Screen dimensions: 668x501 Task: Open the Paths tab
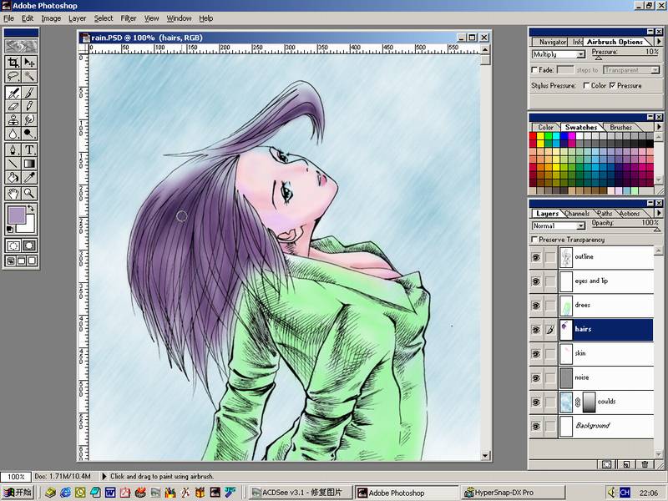[604, 214]
